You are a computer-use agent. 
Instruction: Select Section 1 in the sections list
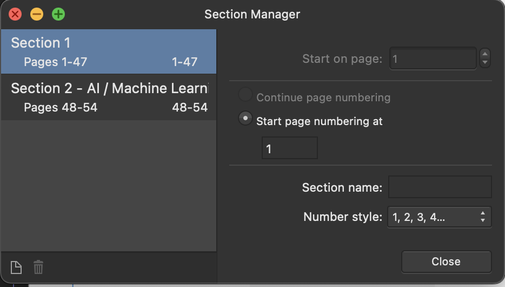[x=109, y=51]
